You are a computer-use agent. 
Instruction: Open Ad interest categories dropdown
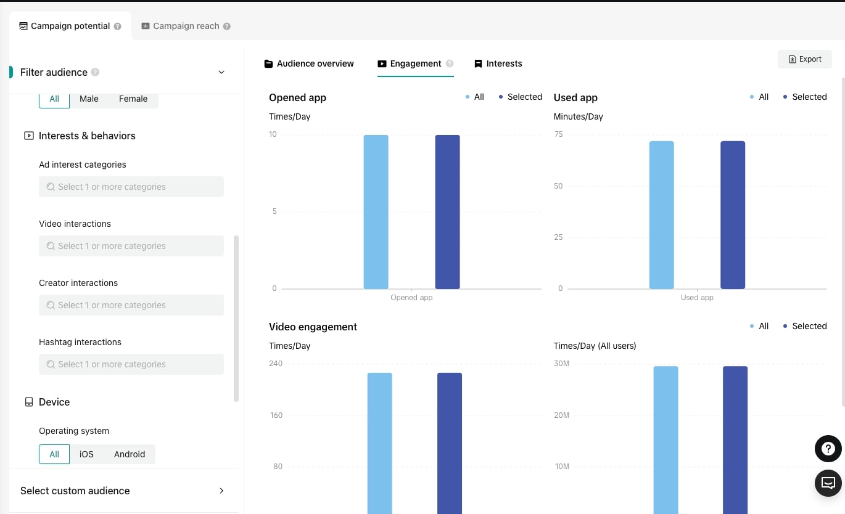131,187
